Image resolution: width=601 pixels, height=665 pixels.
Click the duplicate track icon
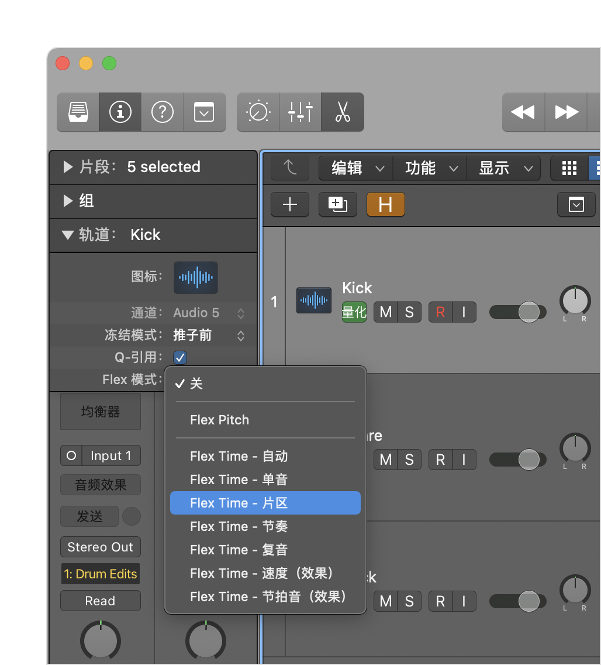337,204
